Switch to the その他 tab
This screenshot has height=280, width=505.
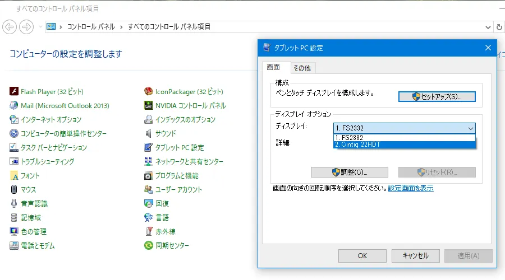click(301, 68)
